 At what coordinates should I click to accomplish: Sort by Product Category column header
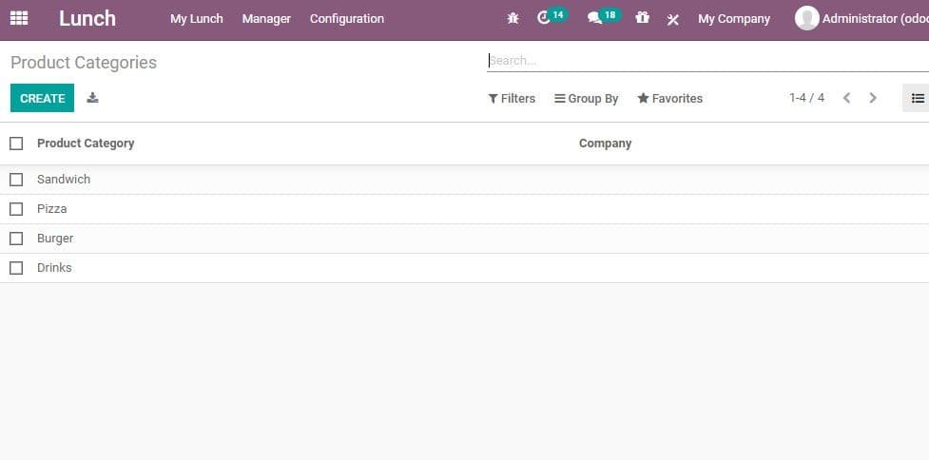click(x=86, y=144)
